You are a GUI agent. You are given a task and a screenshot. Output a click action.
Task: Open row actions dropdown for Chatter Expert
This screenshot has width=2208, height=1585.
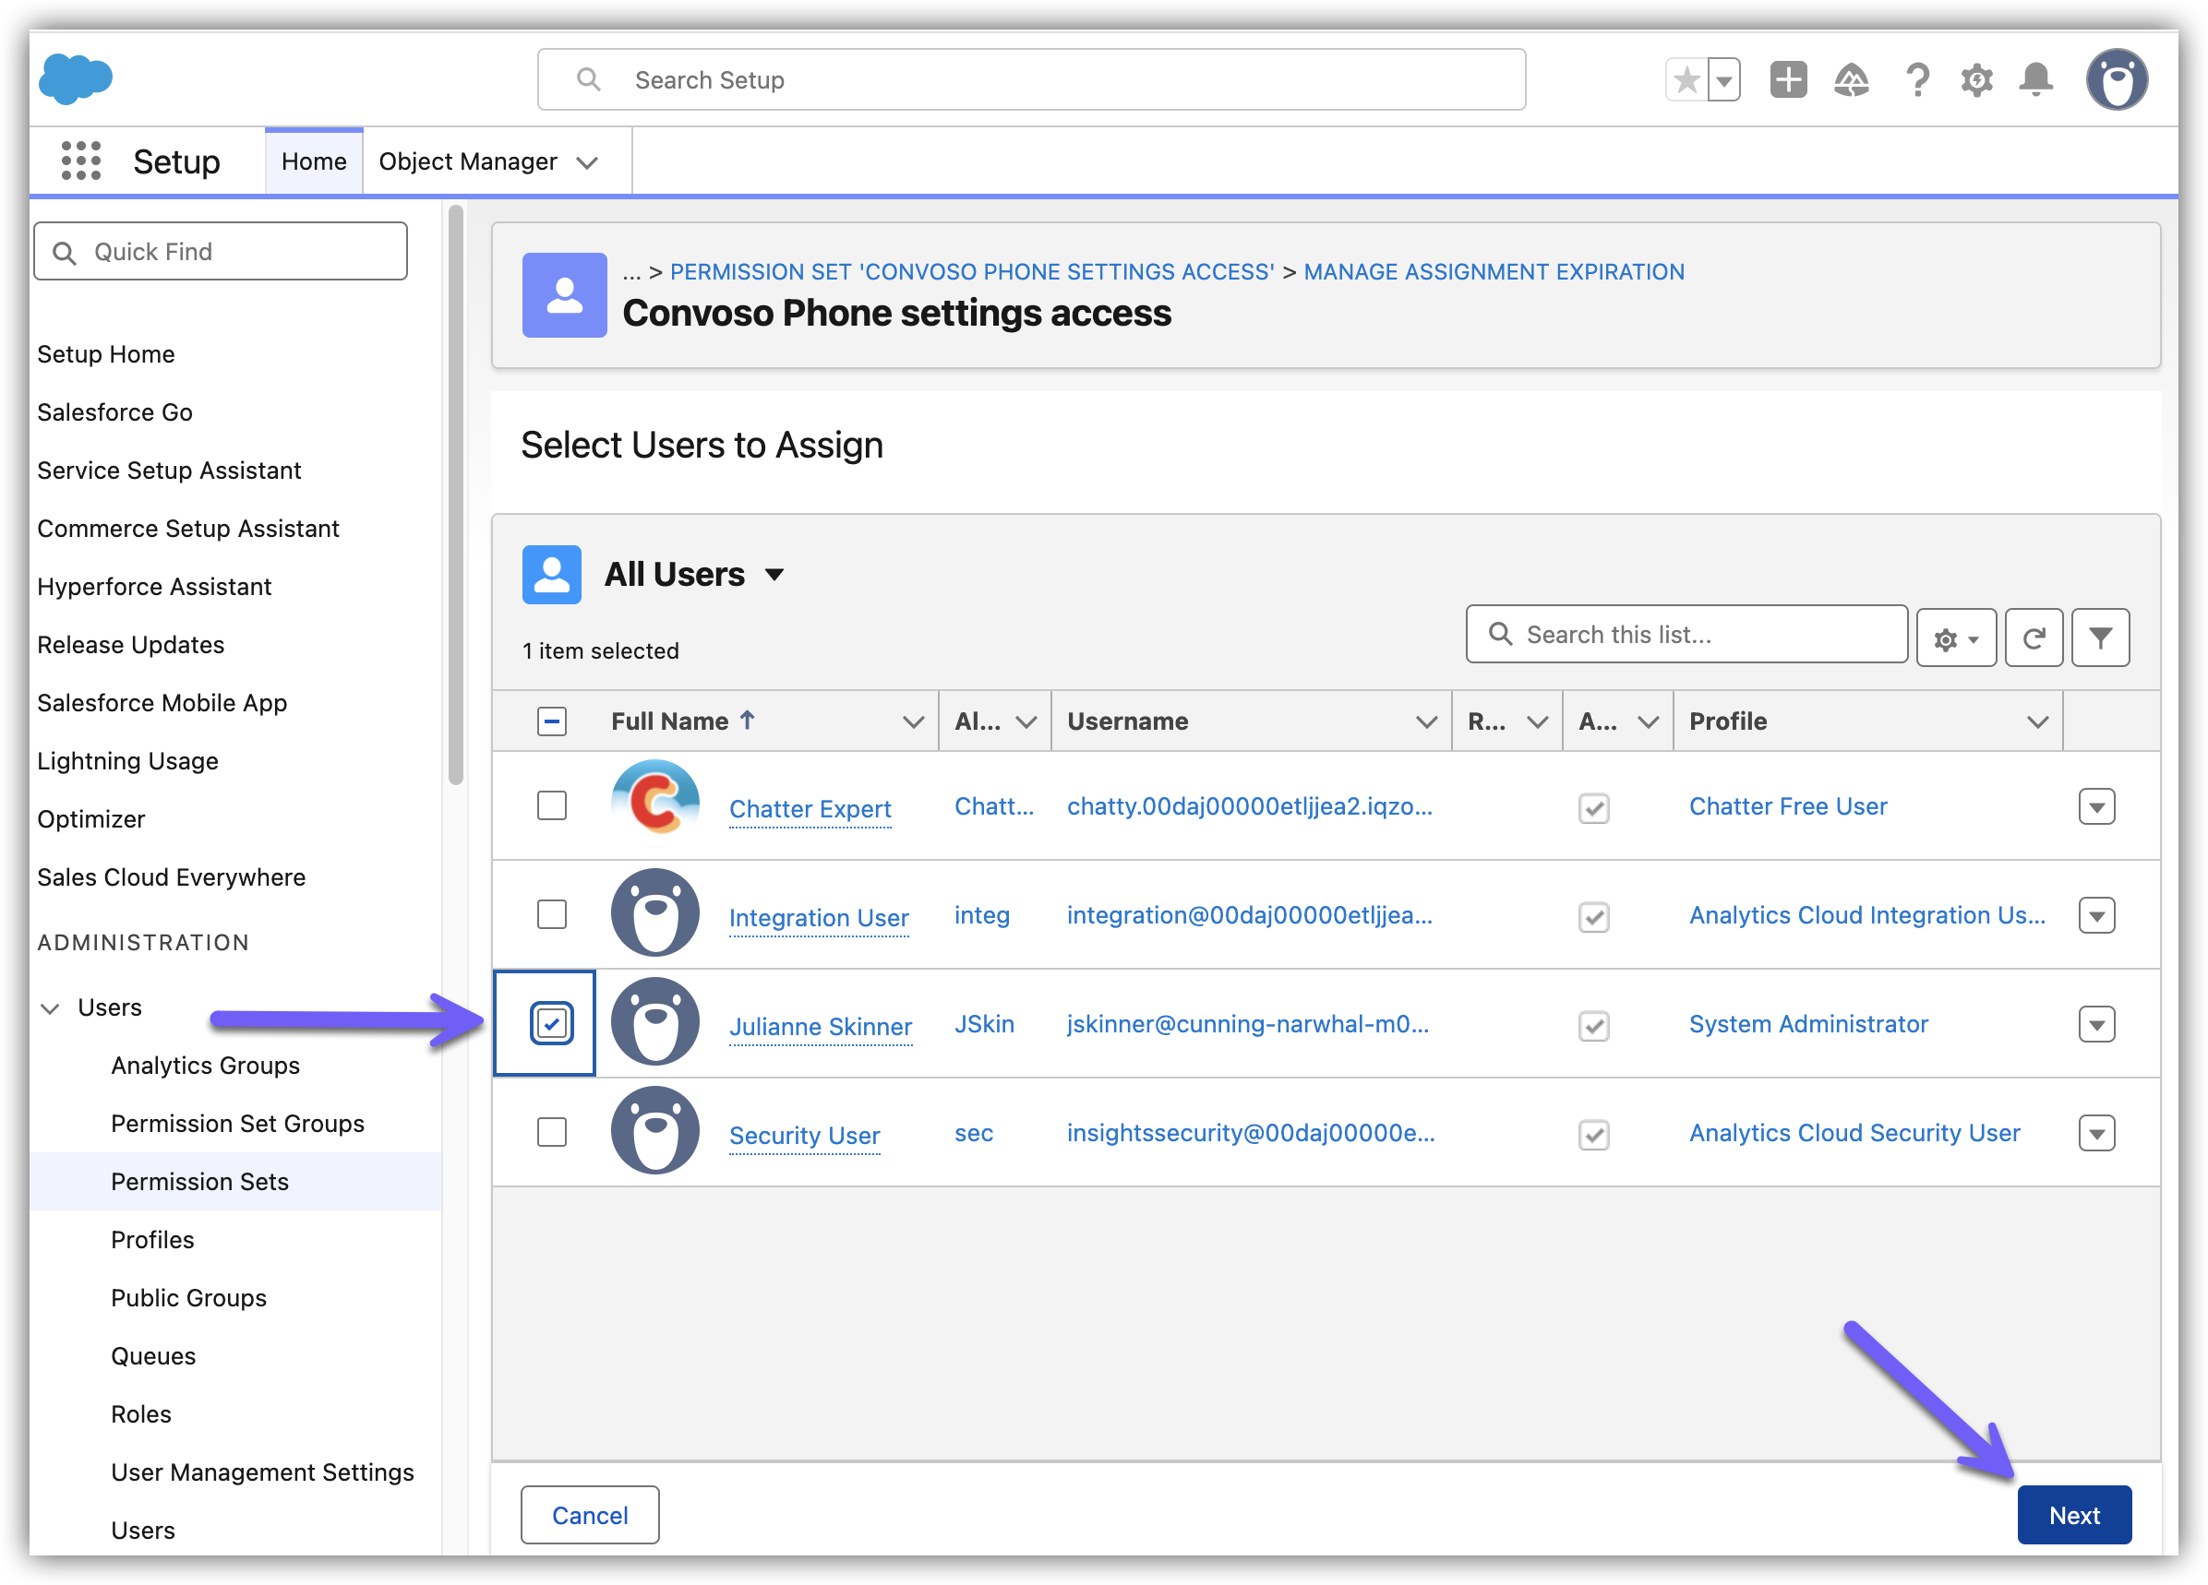[2096, 806]
